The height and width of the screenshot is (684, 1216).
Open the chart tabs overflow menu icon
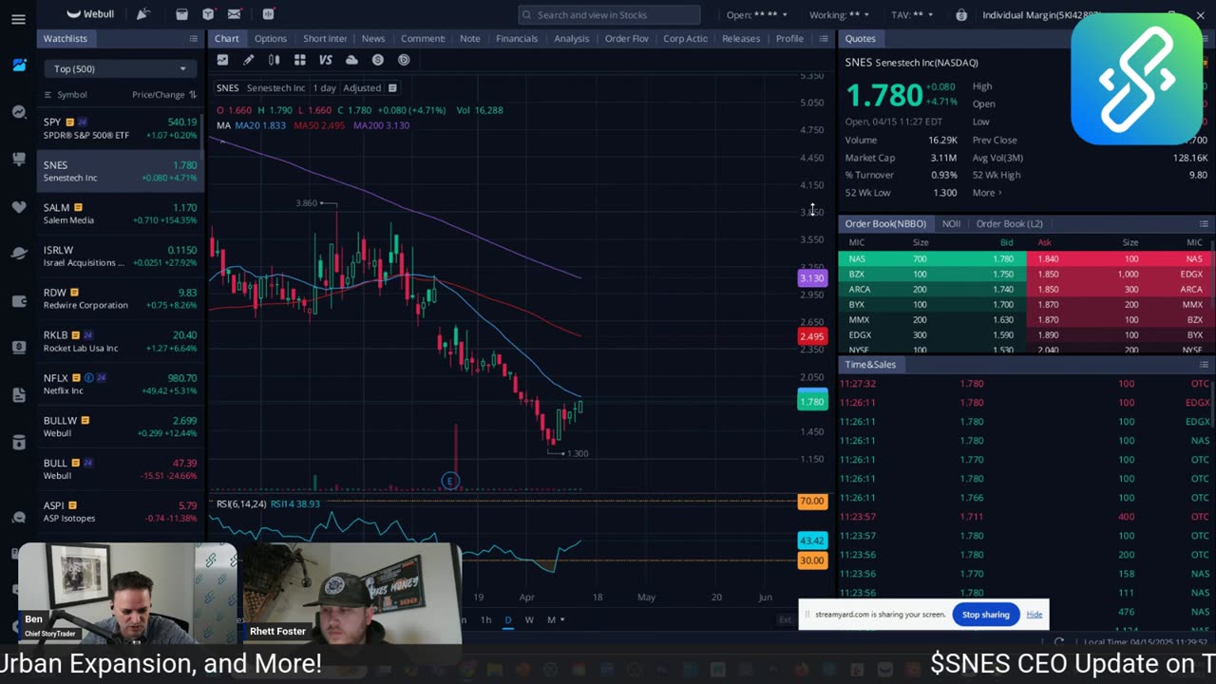[823, 38]
